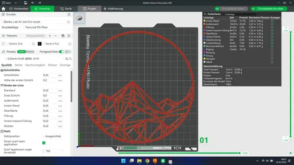The height and width of the screenshot is (165, 294).
Task: Open File Explorer from taskbar
Action: [139, 161]
